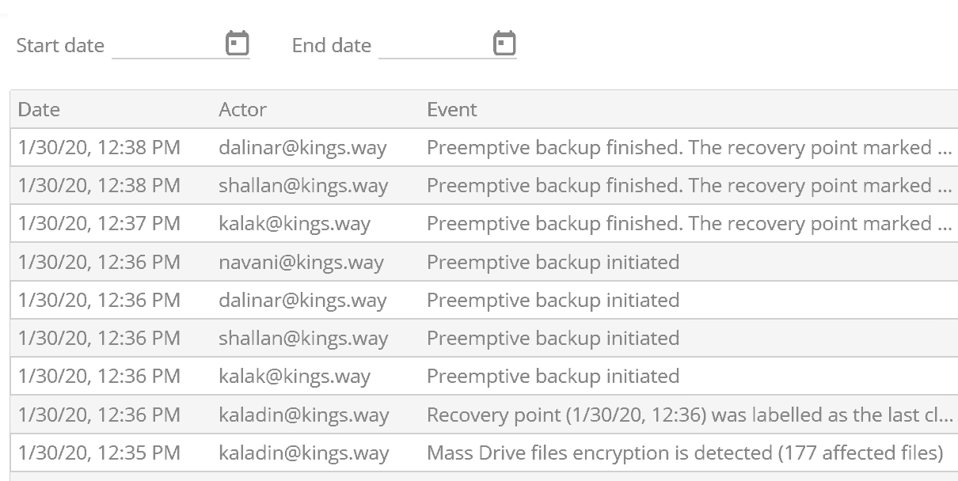Sort by the Actor column header
This screenshot has height=481, width=958.
point(242,109)
